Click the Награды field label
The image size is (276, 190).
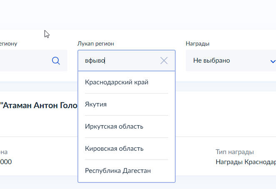click(197, 44)
